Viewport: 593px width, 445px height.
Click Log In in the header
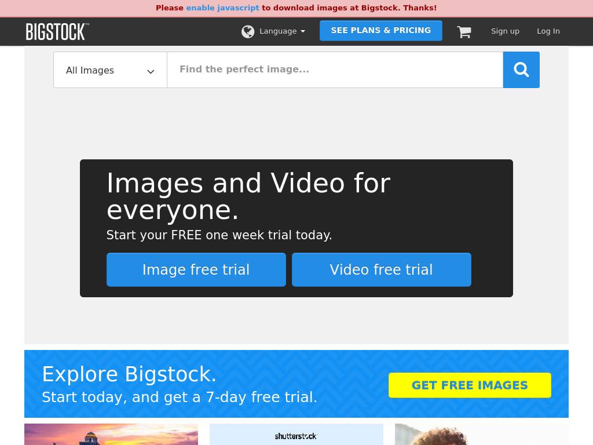click(x=548, y=31)
